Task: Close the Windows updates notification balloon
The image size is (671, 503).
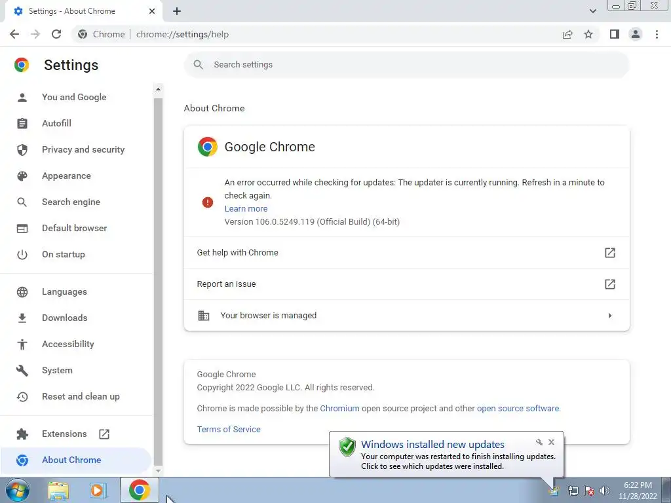Action: tap(551, 442)
